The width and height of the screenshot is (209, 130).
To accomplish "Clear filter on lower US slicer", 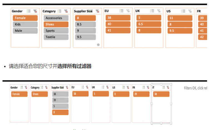I will point(128,87).
